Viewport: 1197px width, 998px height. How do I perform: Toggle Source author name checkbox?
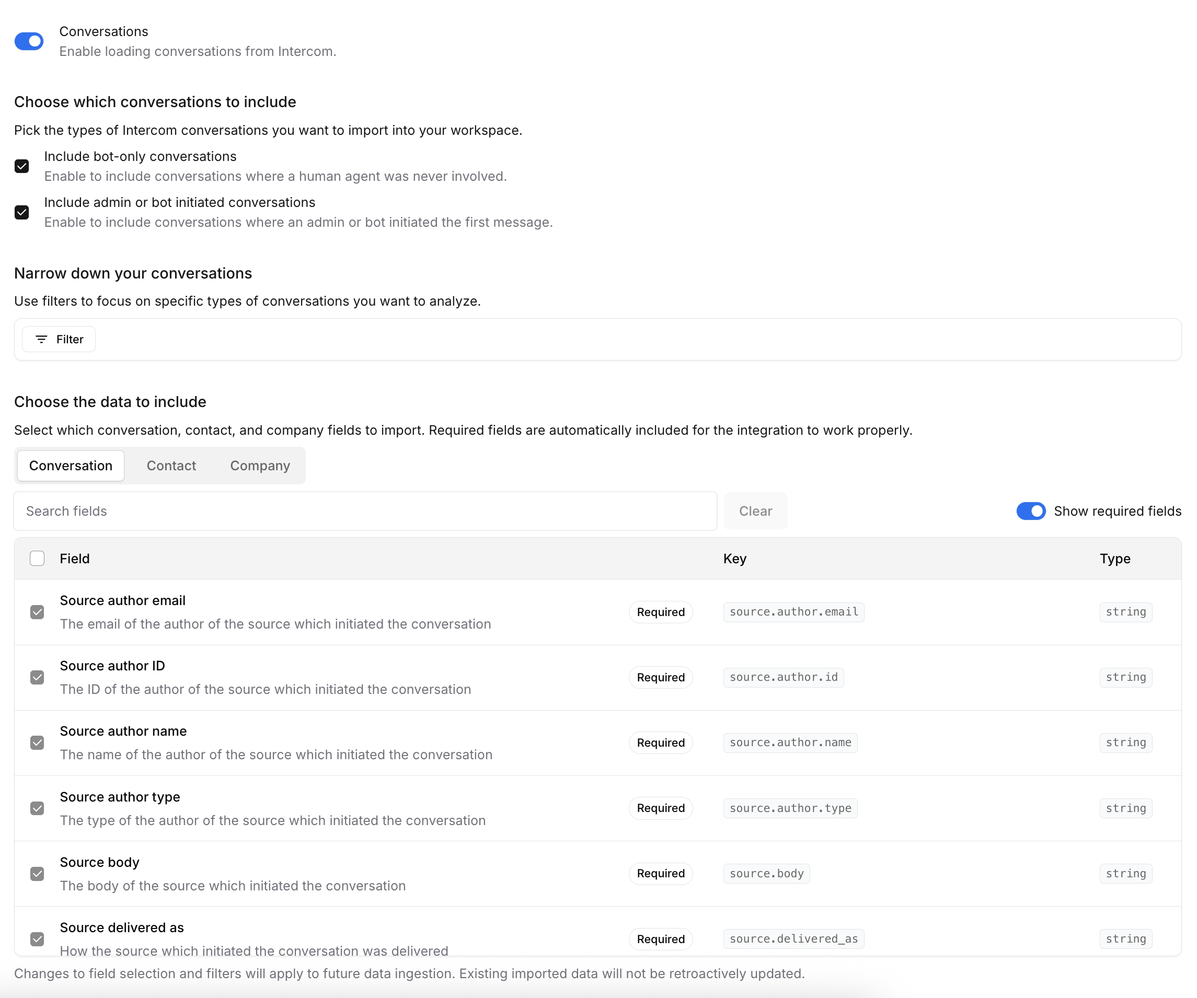[x=37, y=743]
